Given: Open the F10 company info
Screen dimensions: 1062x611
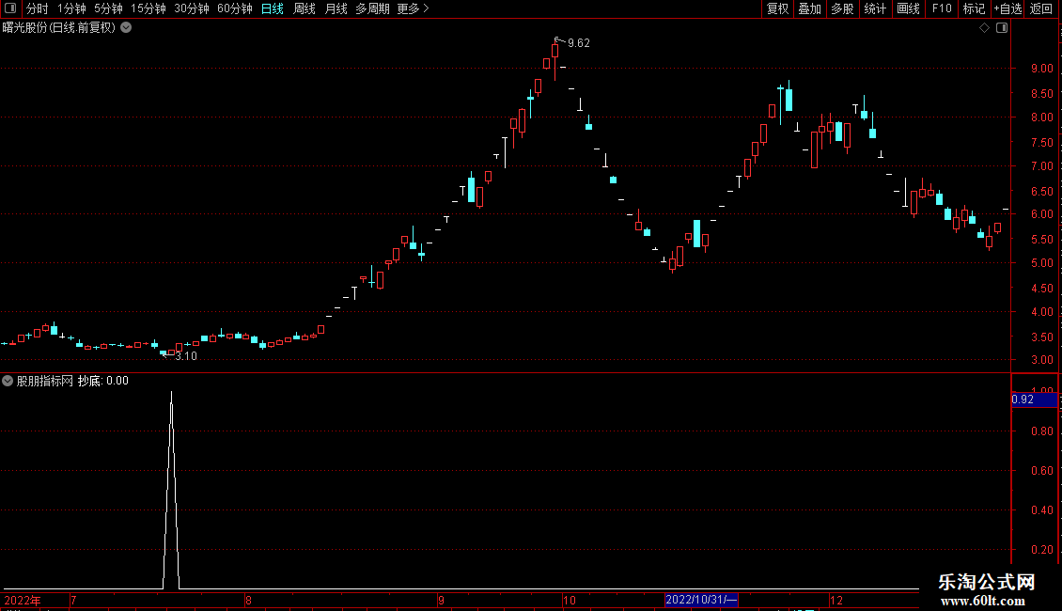Looking at the screenshot, I should click(x=942, y=8).
